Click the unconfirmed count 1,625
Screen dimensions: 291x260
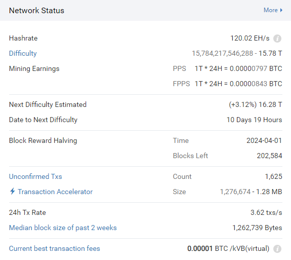point(274,176)
